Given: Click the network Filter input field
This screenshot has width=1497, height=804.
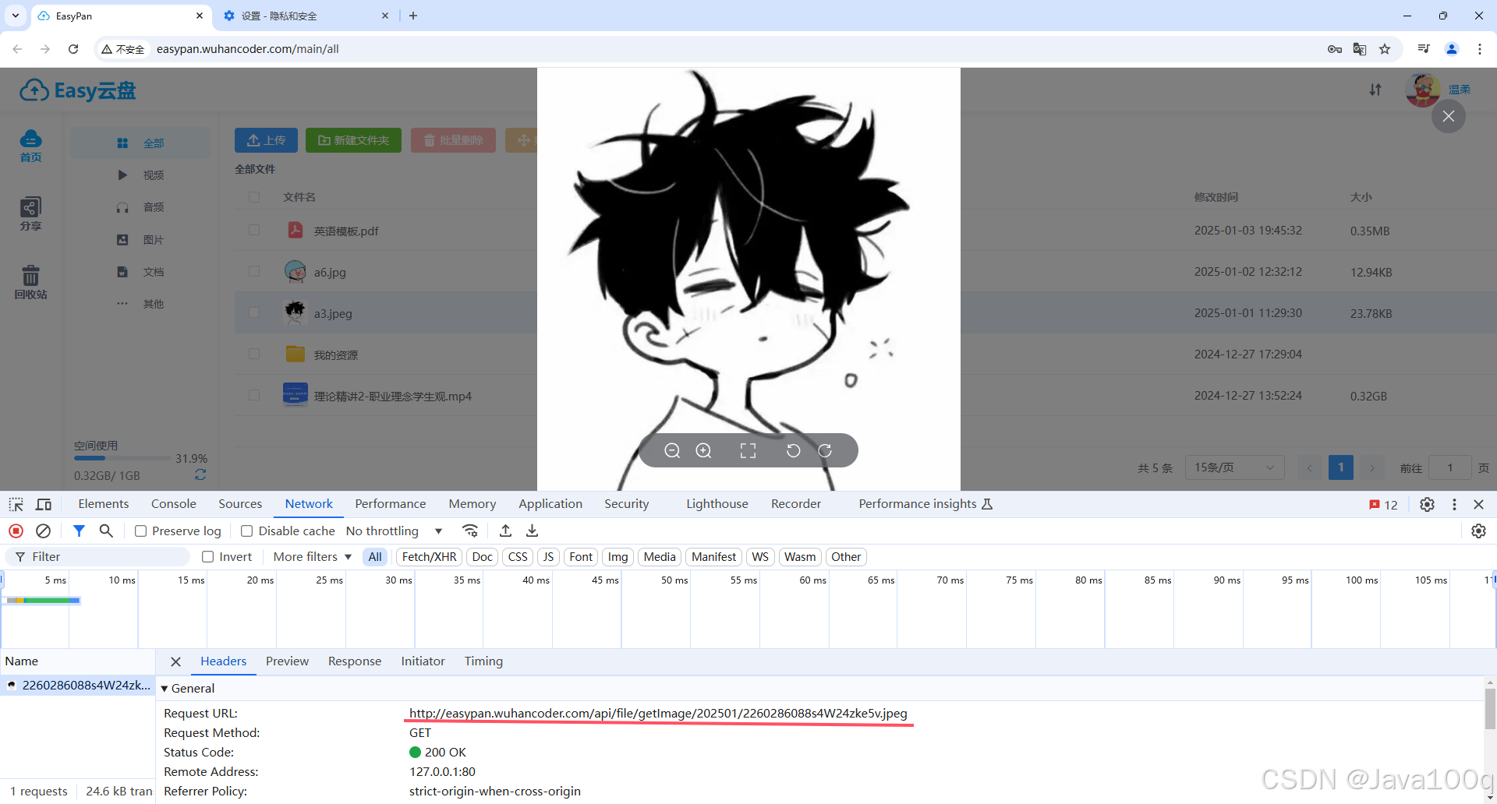Looking at the screenshot, I should (x=97, y=556).
